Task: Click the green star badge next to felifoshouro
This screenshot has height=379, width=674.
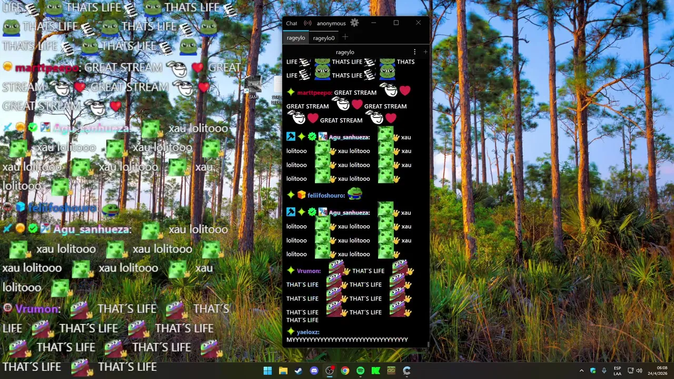Action: [x=291, y=195]
